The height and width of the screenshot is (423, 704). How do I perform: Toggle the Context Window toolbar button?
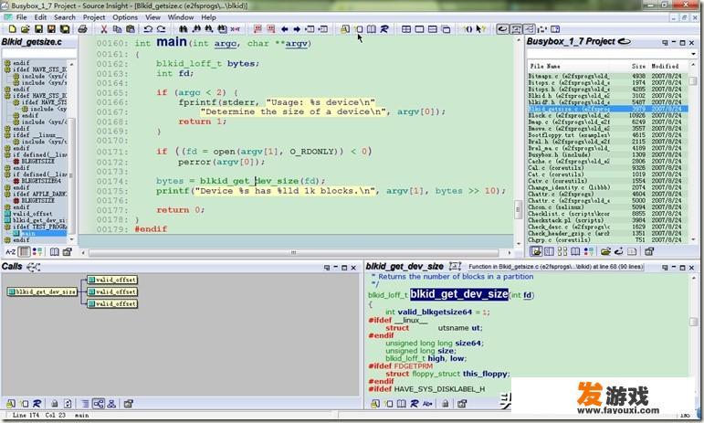coord(516,29)
